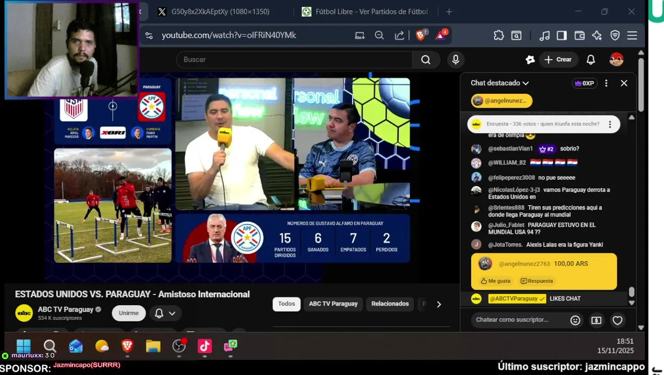Open the TikTok taskbar icon
664x375 pixels.
coord(205,346)
